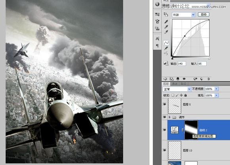
Task: Click the 填充 100% field
Action: tap(210, 96)
